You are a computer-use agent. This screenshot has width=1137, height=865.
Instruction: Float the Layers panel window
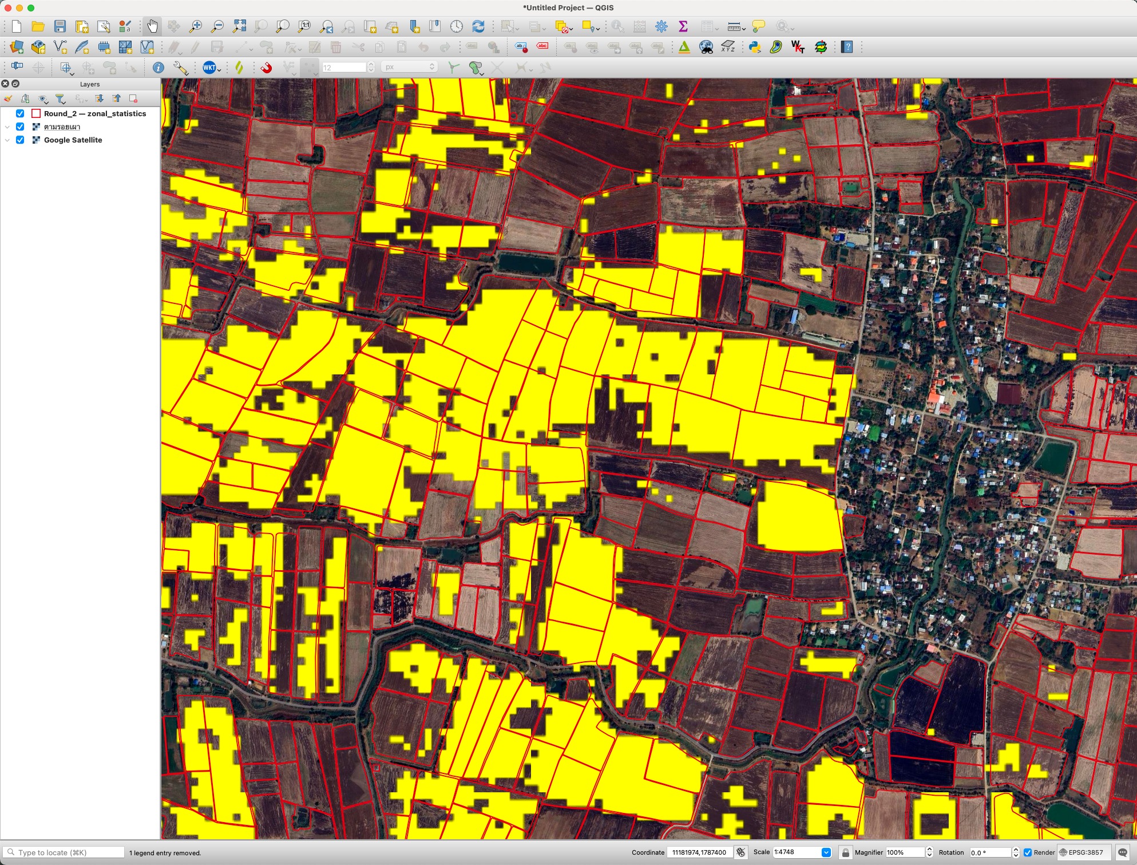(15, 84)
